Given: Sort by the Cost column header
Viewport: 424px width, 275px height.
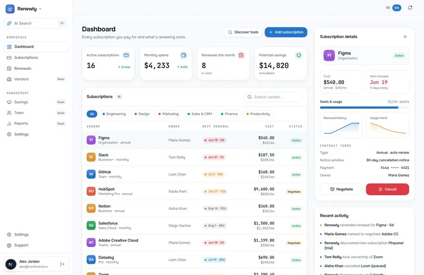Looking at the screenshot, I should [x=270, y=126].
